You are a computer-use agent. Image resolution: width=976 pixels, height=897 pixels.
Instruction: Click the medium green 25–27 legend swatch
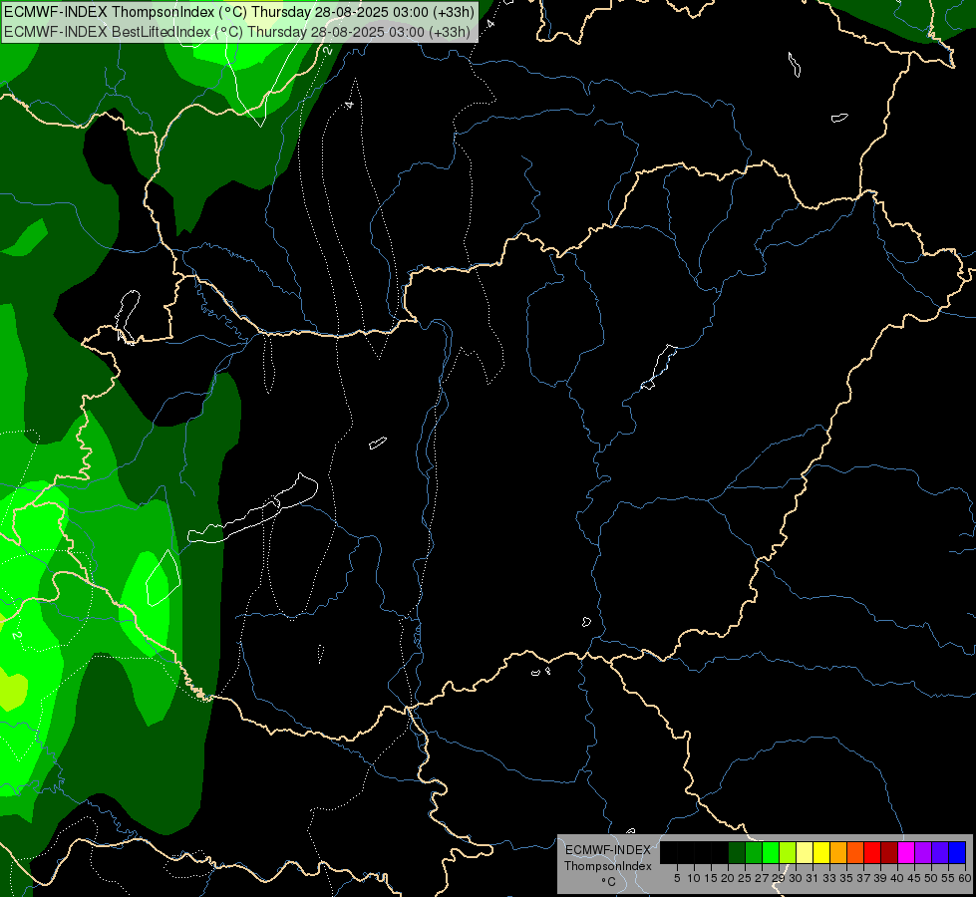(x=754, y=852)
